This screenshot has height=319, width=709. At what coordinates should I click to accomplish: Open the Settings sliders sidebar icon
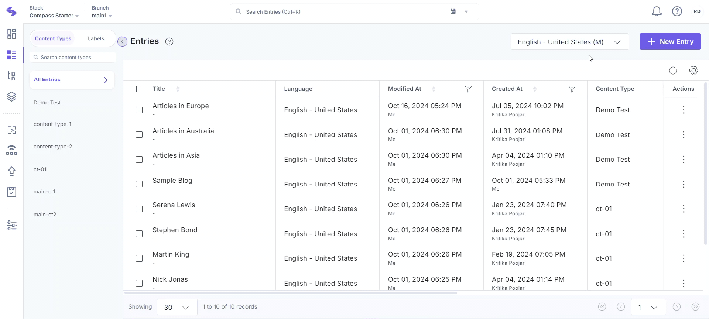point(11,225)
